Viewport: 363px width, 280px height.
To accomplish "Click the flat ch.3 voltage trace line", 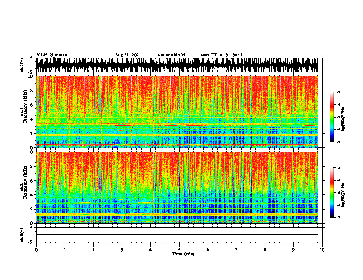I will coord(177,235).
